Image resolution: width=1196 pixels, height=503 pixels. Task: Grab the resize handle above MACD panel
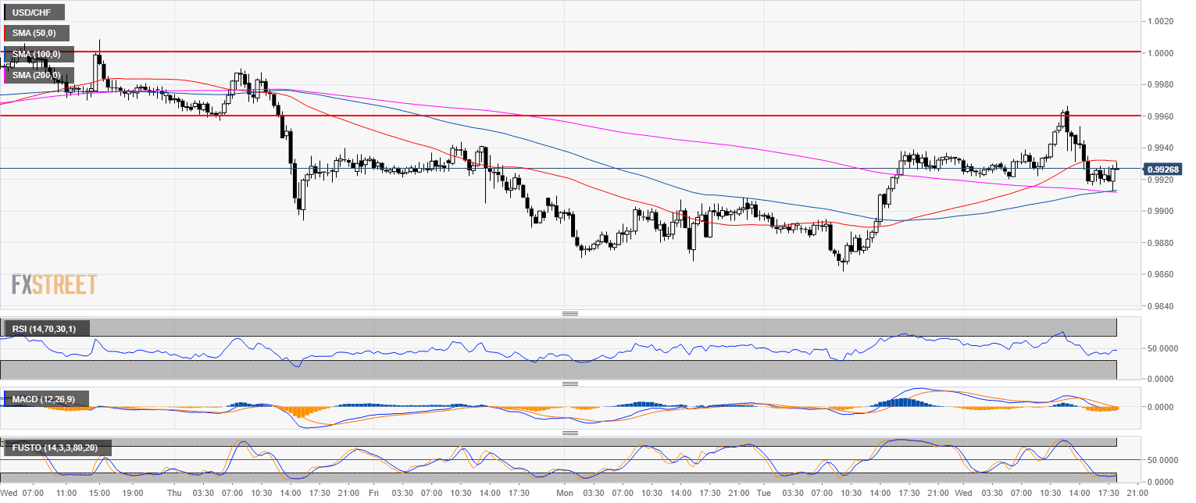(x=569, y=383)
